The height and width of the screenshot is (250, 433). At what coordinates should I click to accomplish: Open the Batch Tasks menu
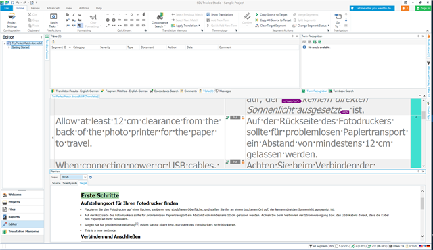[53, 20]
